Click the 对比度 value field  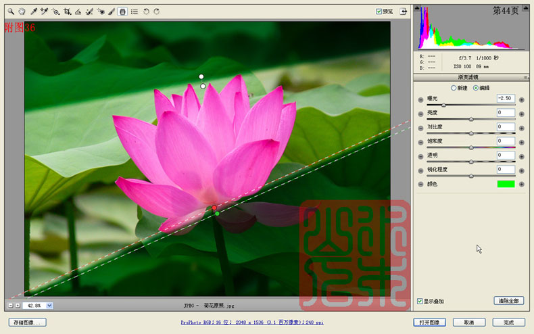[506, 127]
